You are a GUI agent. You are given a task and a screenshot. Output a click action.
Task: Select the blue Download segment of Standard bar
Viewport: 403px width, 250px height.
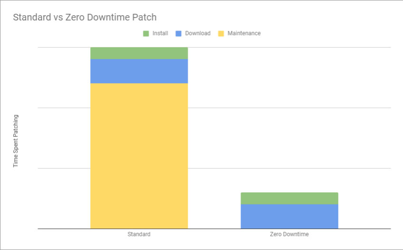pyautogui.click(x=139, y=71)
